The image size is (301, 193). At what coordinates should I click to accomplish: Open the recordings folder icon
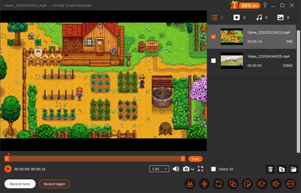coord(293,169)
